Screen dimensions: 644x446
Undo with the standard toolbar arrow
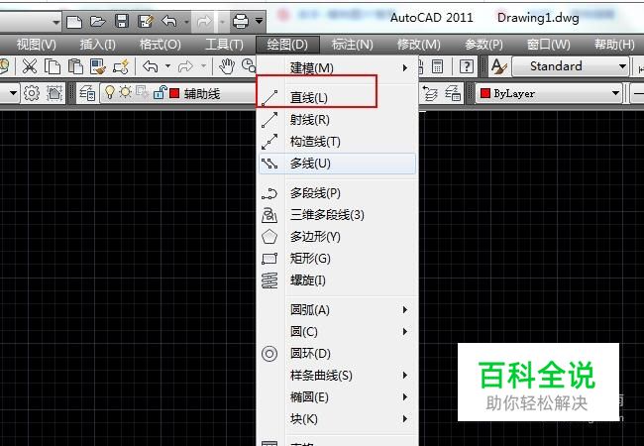[151, 66]
